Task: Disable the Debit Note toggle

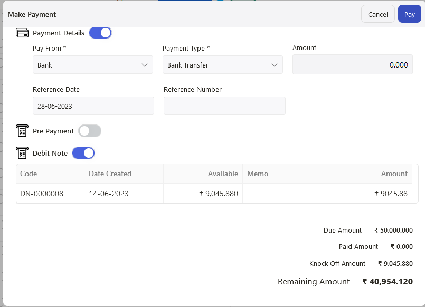Action: (x=83, y=153)
